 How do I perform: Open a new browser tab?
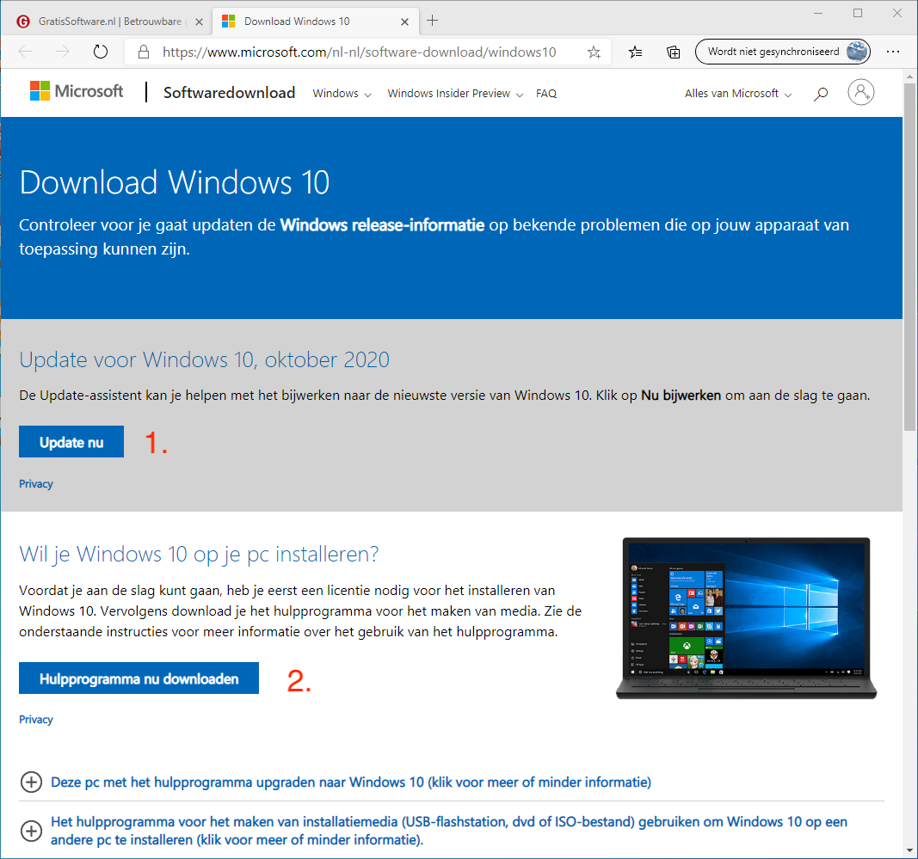[433, 21]
